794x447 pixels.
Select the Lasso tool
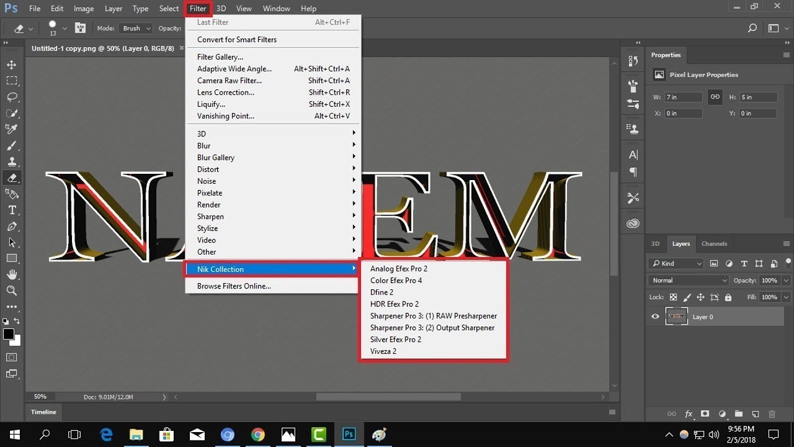pos(12,97)
